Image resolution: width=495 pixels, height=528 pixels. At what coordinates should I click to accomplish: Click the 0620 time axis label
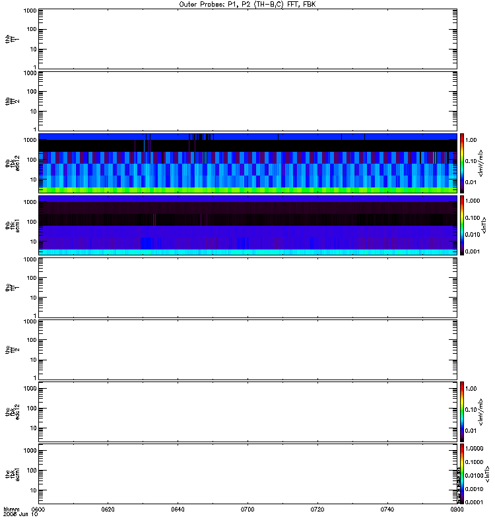click(108, 509)
